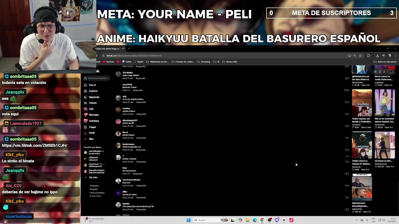Open Program footer link

tap(94, 189)
